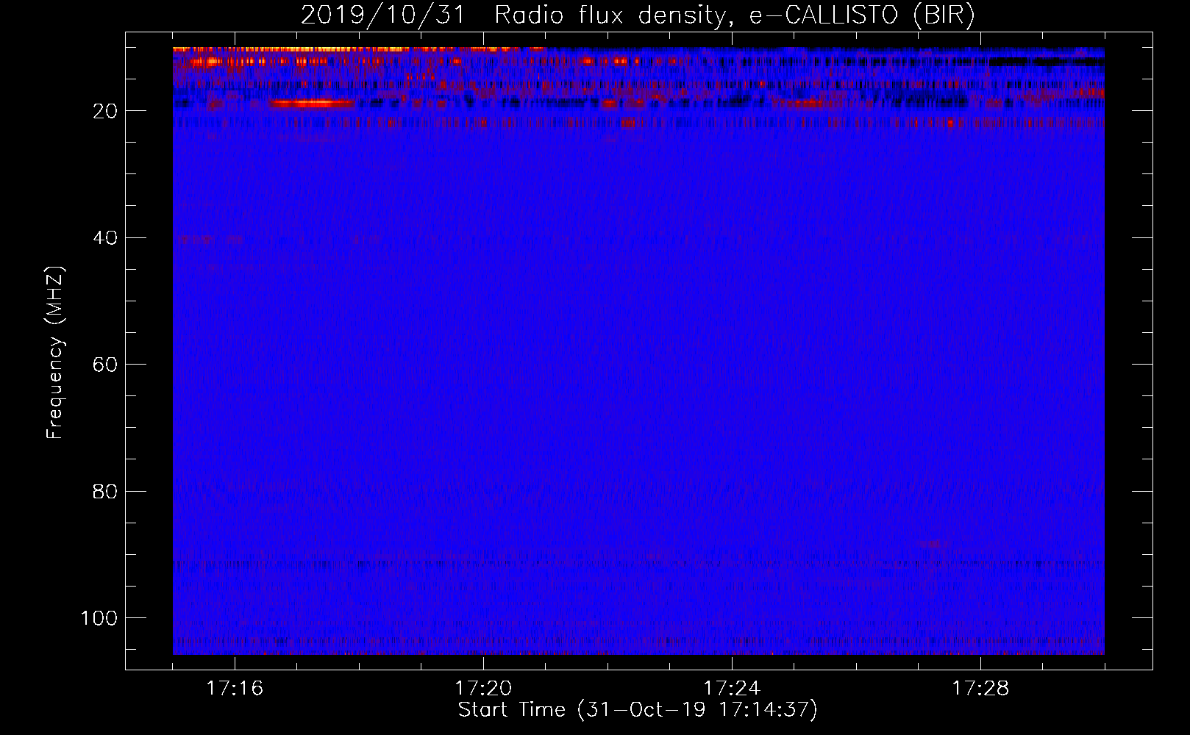This screenshot has height=735, width=1190.
Task: Click the 17:28 time tick label
Action: click(x=980, y=689)
